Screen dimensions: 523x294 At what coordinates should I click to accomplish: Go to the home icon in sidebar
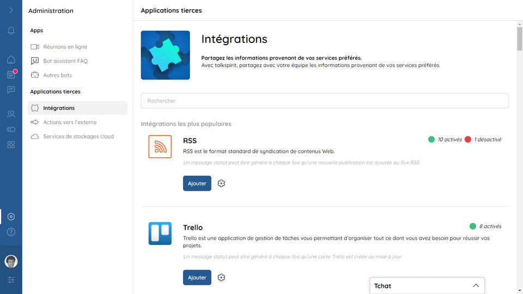click(11, 59)
